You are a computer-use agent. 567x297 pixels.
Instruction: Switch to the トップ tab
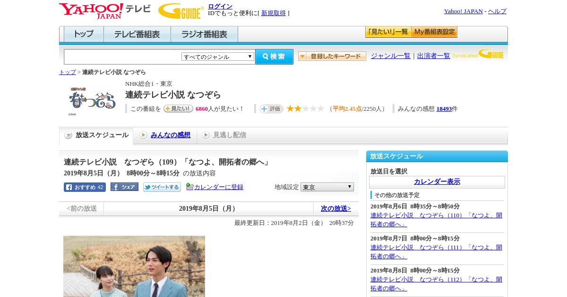[84, 34]
